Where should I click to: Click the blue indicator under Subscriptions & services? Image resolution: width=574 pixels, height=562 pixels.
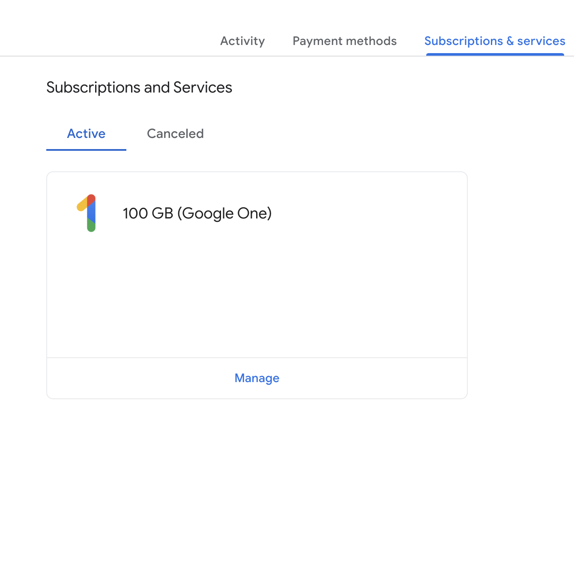(x=495, y=54)
